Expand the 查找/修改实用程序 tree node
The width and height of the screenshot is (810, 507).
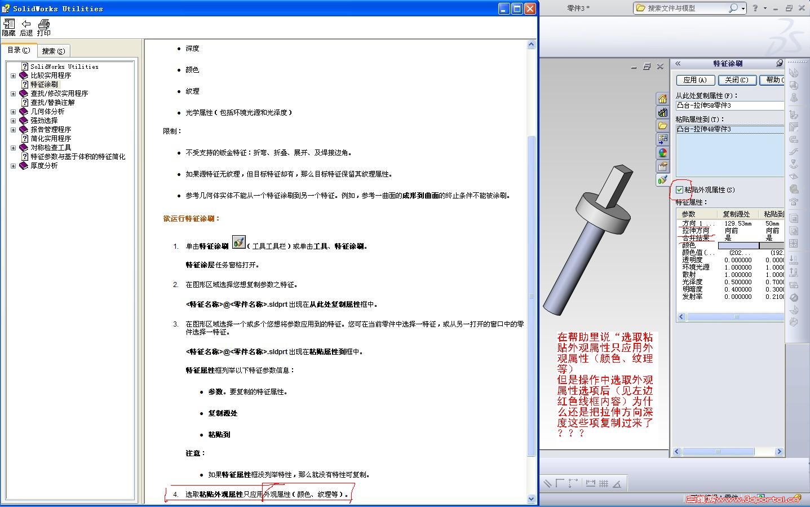[x=14, y=94]
